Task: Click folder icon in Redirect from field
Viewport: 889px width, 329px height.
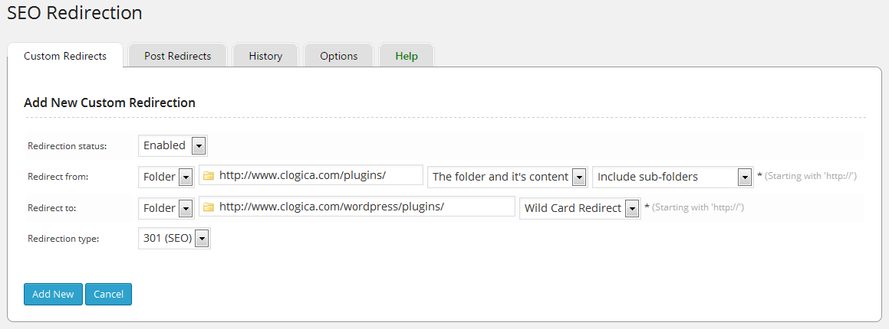Action: pyautogui.click(x=208, y=175)
